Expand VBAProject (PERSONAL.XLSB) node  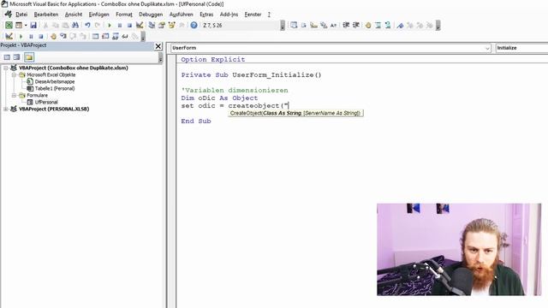click(x=6, y=109)
